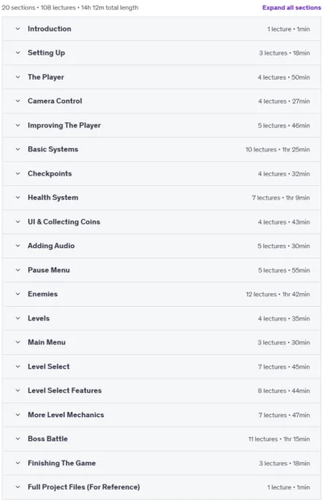This screenshot has width=322, height=500.
Task: Click chevron beside UI & Collecting Coins
Action: click(x=18, y=221)
